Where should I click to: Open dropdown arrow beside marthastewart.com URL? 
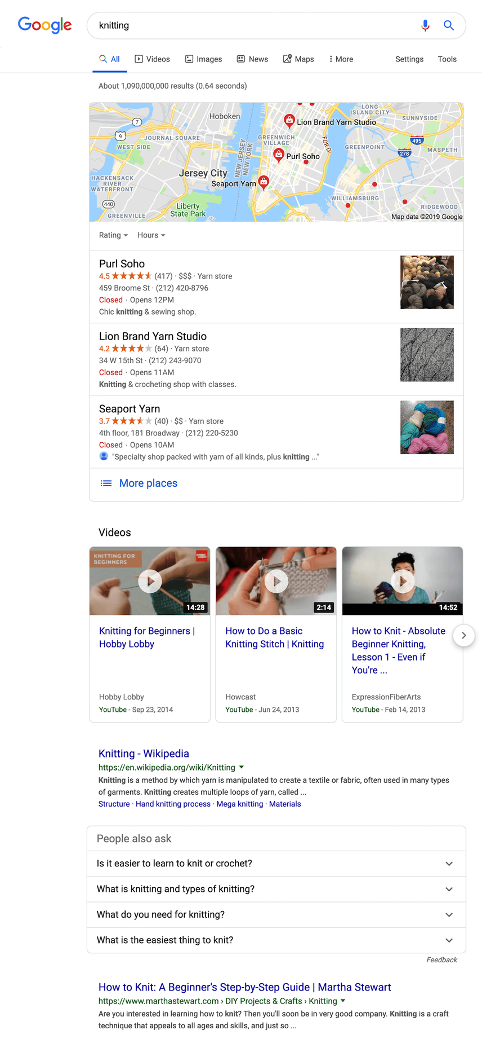tap(343, 1001)
